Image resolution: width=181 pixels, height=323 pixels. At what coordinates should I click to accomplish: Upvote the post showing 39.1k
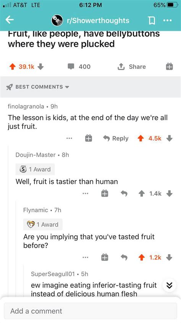click(12, 67)
